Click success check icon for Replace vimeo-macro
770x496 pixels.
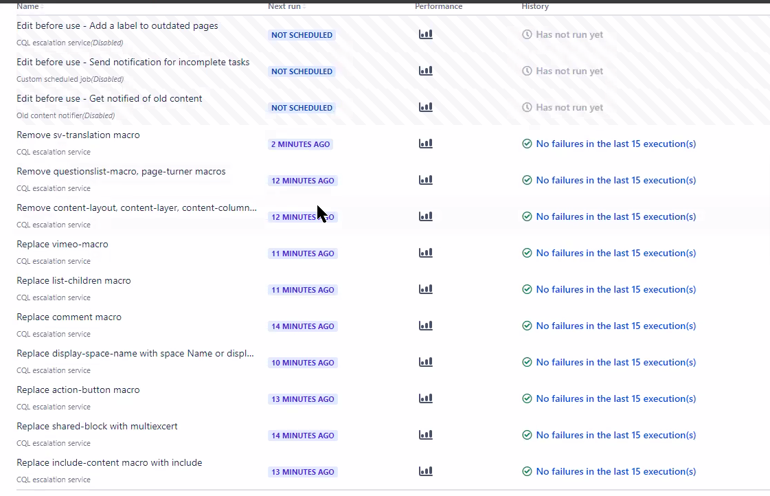pyautogui.click(x=527, y=252)
